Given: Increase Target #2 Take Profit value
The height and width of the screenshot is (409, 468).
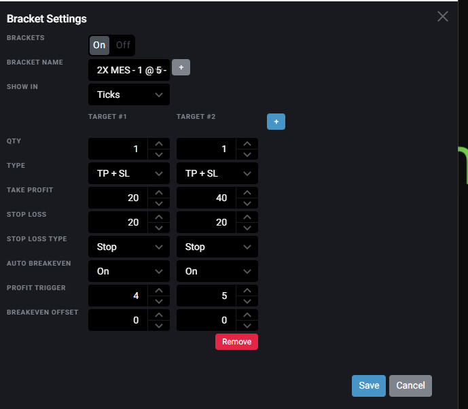Looking at the screenshot, I should pyautogui.click(x=247, y=192).
